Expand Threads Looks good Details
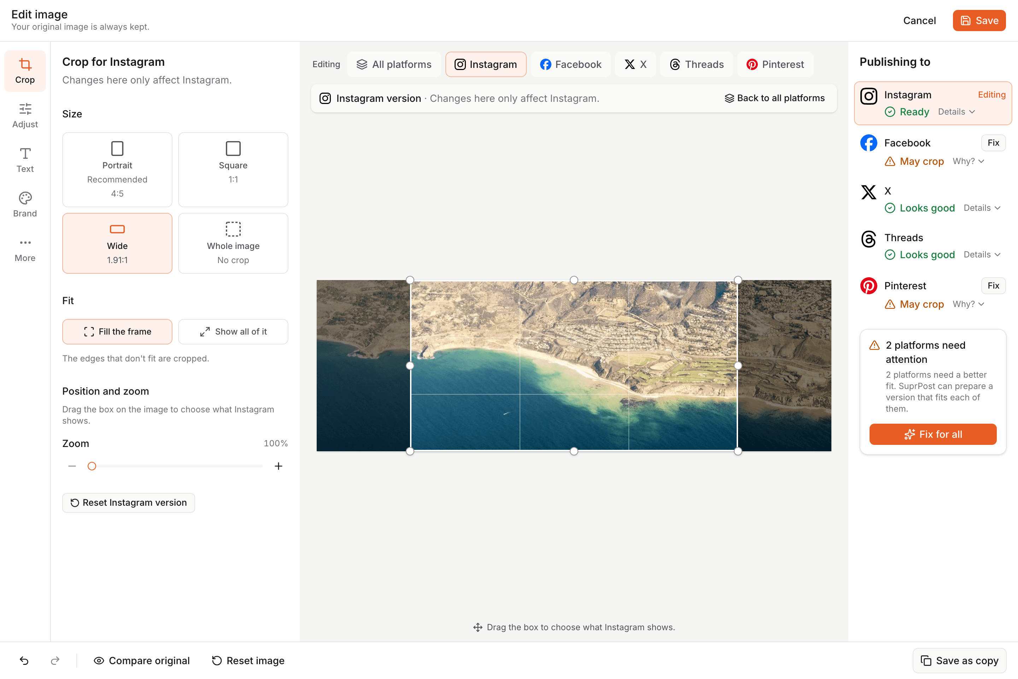 coord(982,255)
